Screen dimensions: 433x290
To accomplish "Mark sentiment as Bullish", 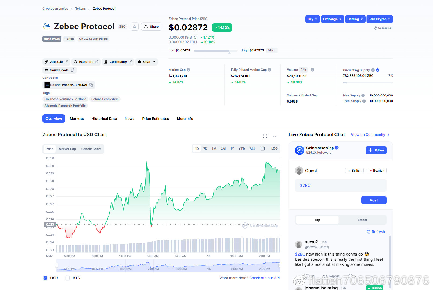I will (x=354, y=171).
